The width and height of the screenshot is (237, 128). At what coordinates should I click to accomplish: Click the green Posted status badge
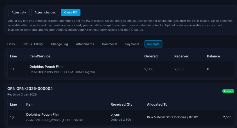pyautogui.click(x=228, y=91)
